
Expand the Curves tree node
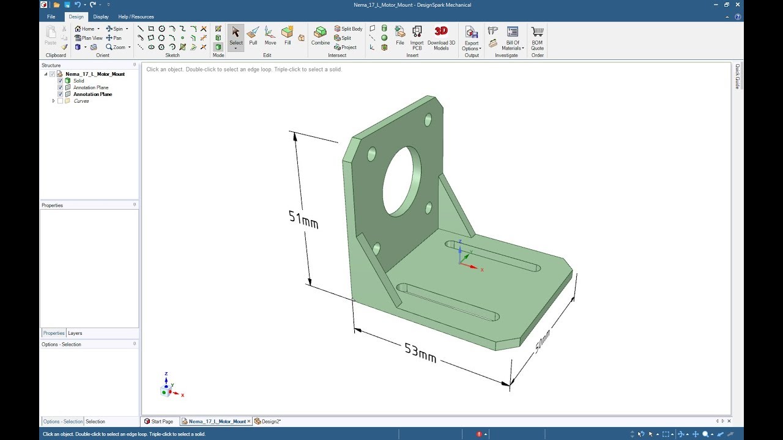click(x=53, y=101)
